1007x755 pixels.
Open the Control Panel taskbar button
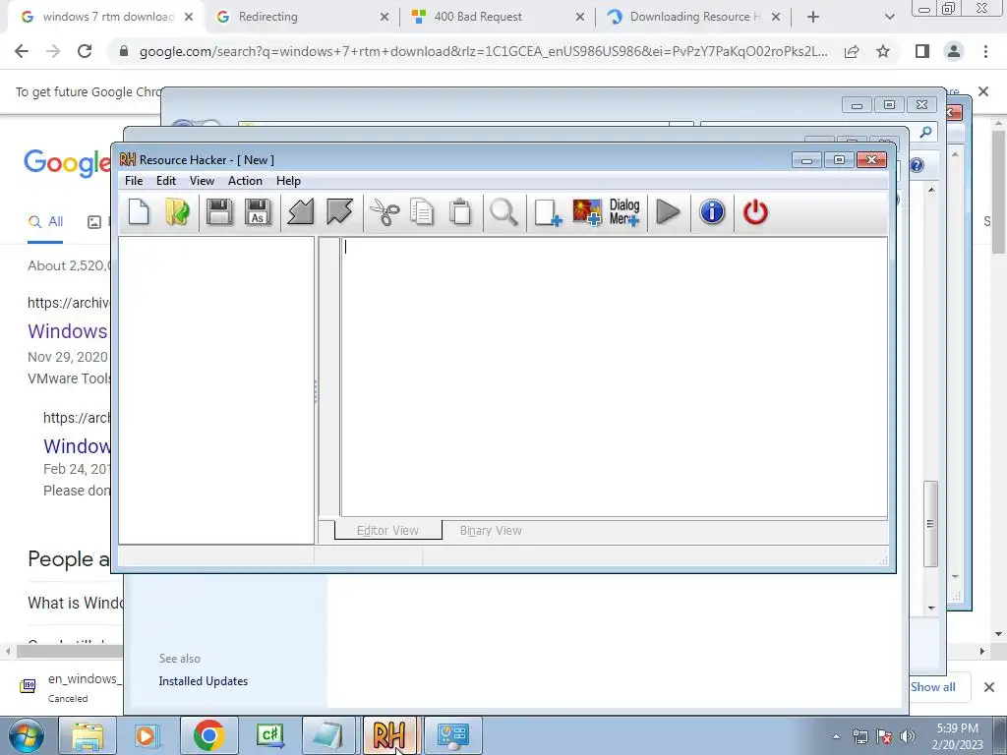point(452,735)
